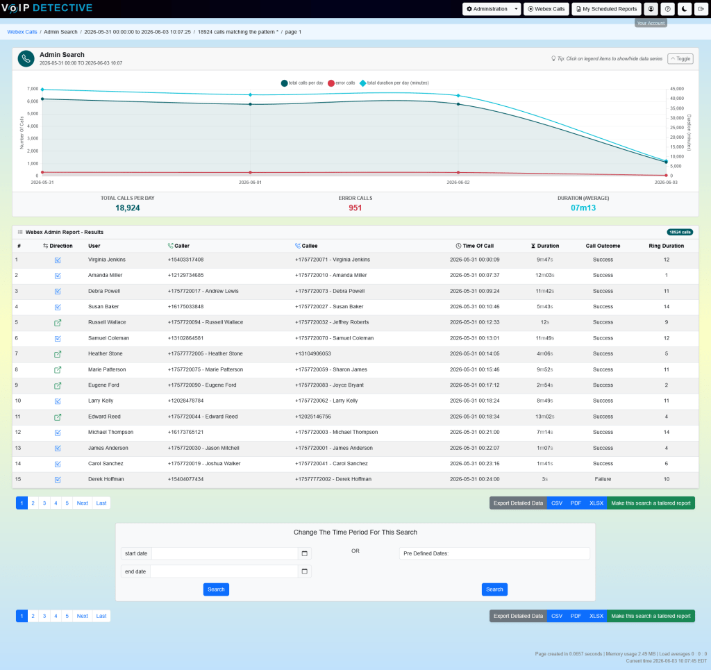The image size is (711, 670).
Task: Go to page 4 in lower pagination
Action: [x=56, y=616]
